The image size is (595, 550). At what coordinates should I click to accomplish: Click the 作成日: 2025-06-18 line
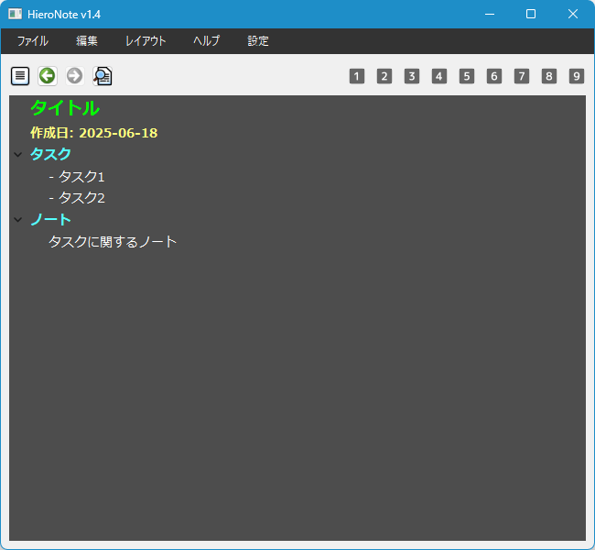93,133
